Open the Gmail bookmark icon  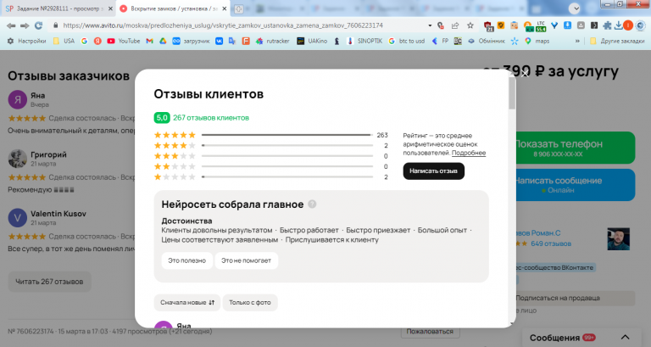click(x=149, y=41)
